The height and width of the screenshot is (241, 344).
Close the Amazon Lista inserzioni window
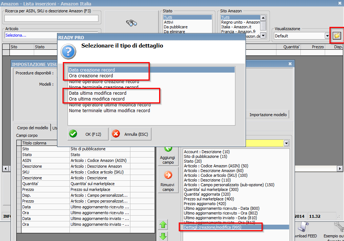point(340,3)
